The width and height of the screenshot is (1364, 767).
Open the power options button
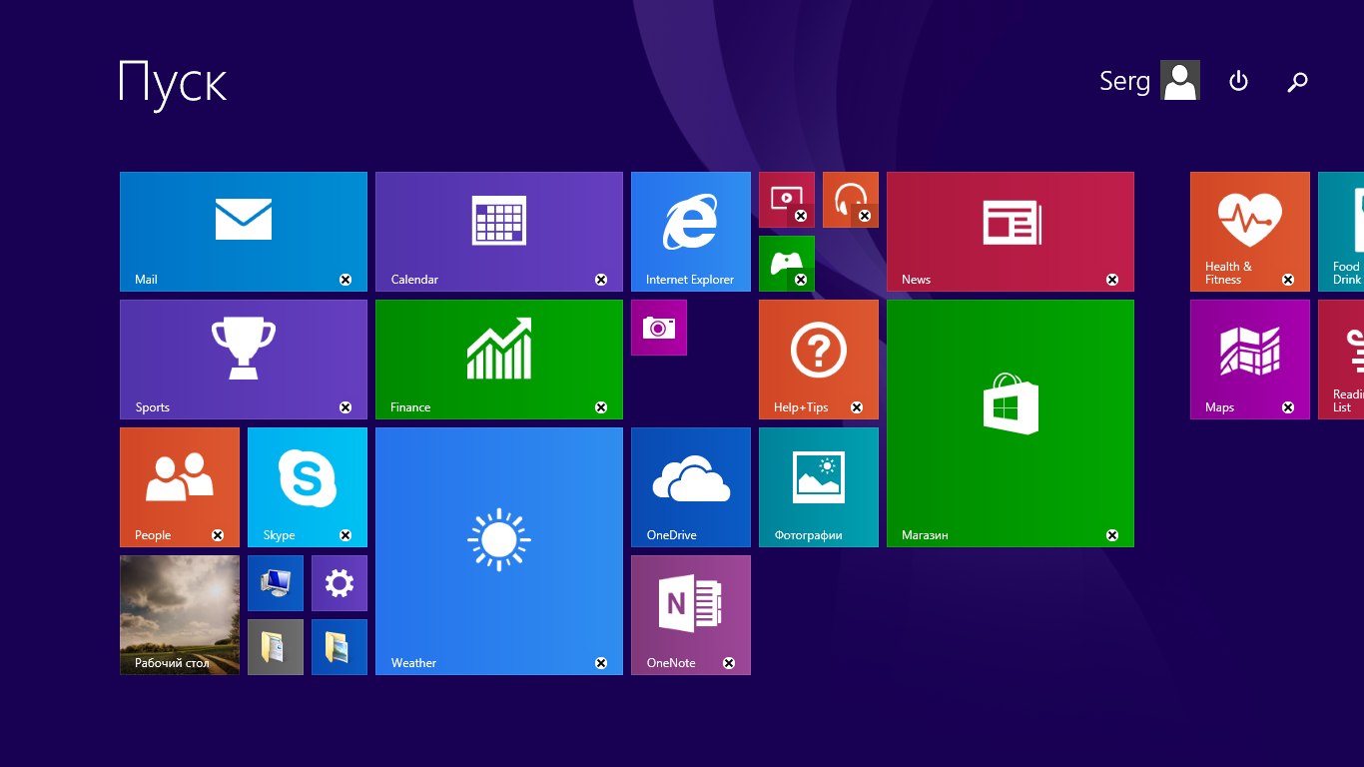(x=1238, y=81)
